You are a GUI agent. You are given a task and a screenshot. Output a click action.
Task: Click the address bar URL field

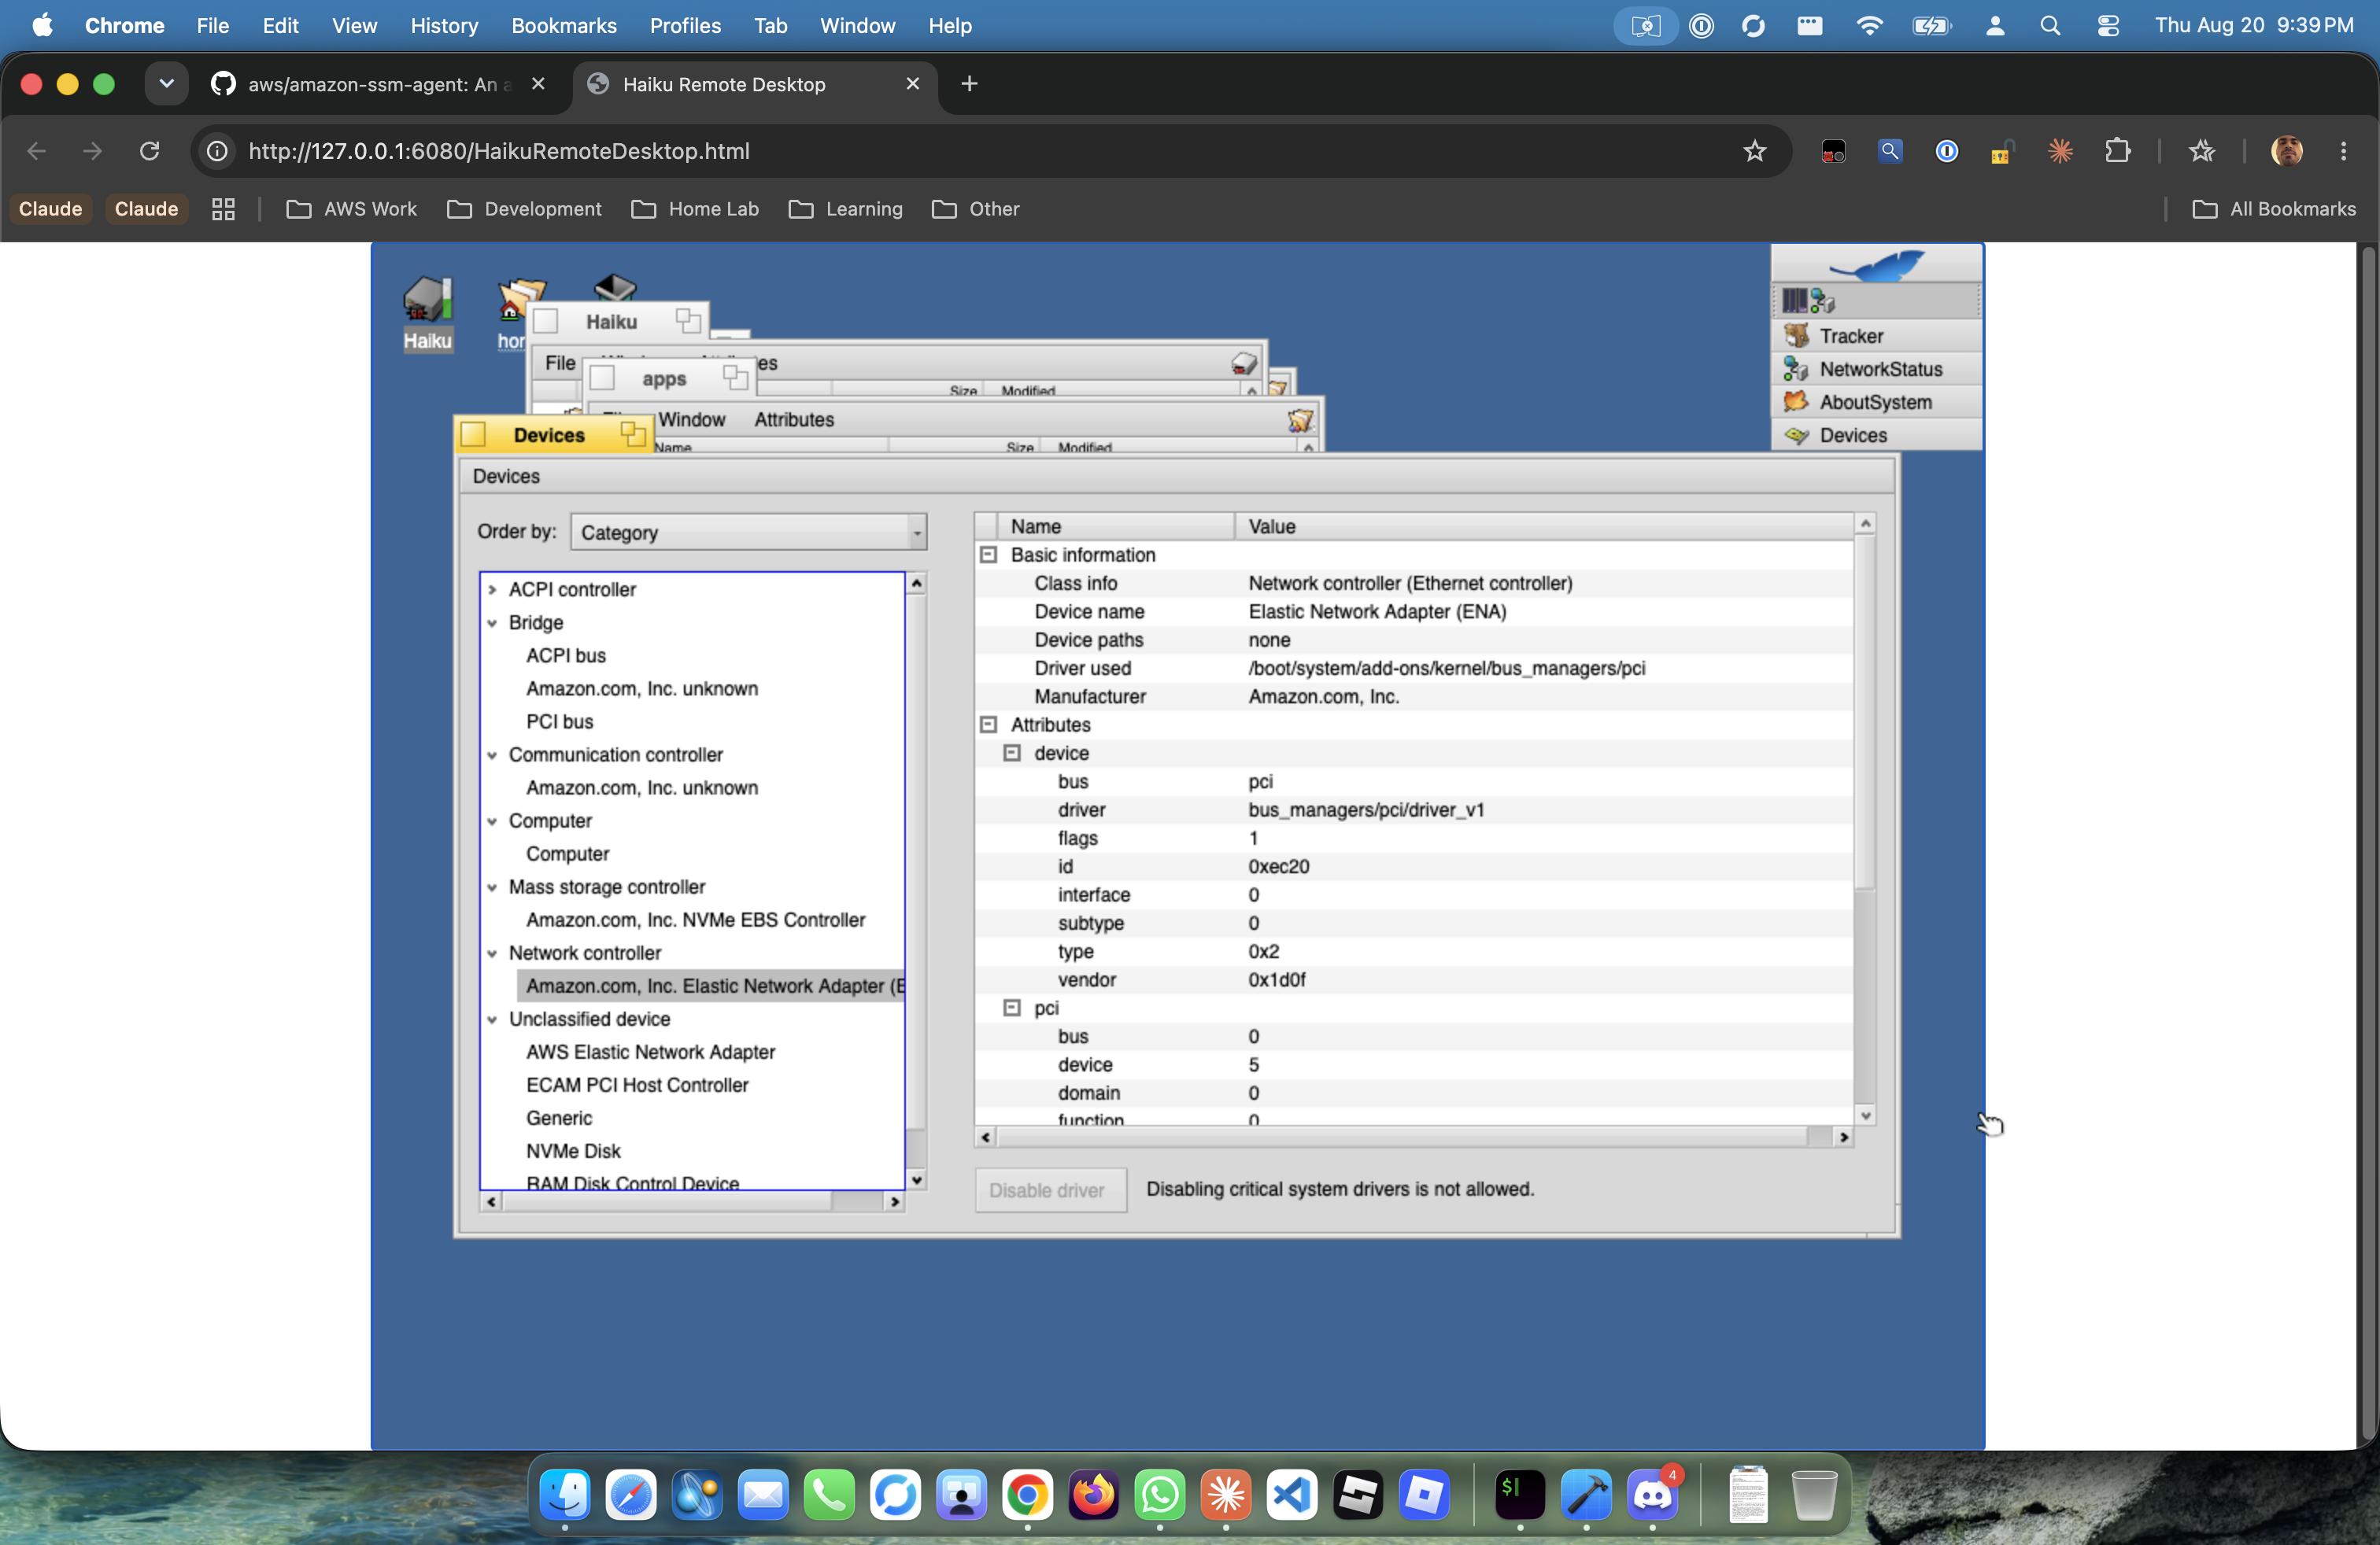click(x=980, y=151)
